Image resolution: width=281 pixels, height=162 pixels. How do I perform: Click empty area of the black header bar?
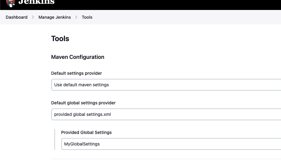tap(171, 5)
